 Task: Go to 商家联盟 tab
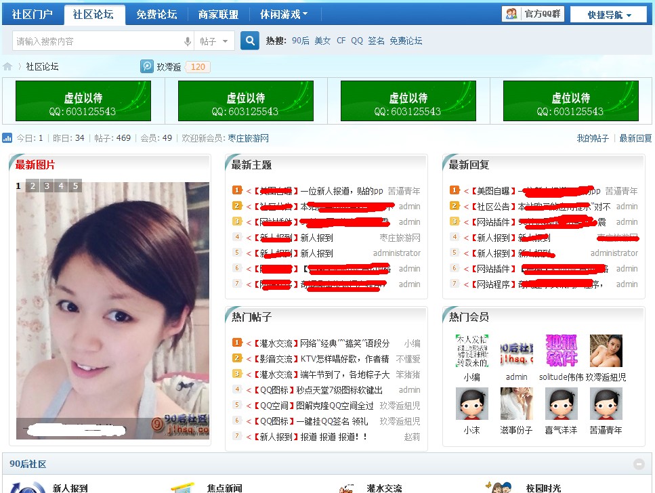coord(219,15)
